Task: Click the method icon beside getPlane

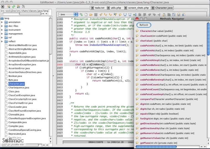Action: click(137, 143)
